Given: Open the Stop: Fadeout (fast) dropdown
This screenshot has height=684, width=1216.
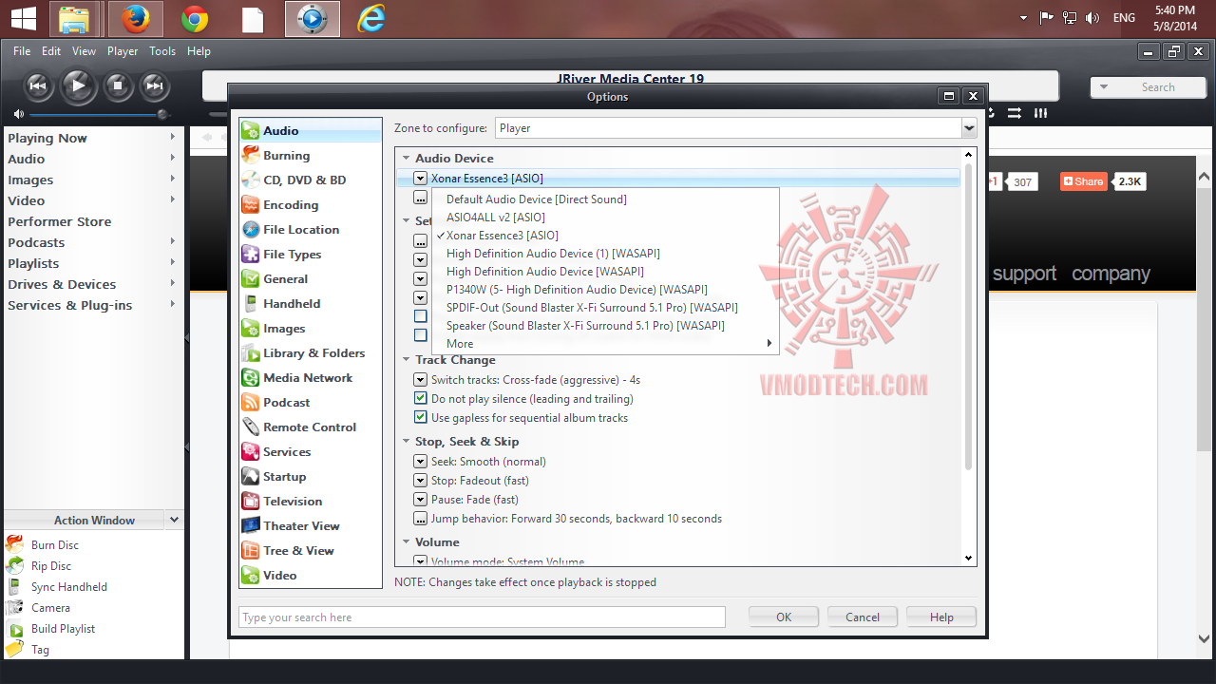Looking at the screenshot, I should click(x=421, y=480).
